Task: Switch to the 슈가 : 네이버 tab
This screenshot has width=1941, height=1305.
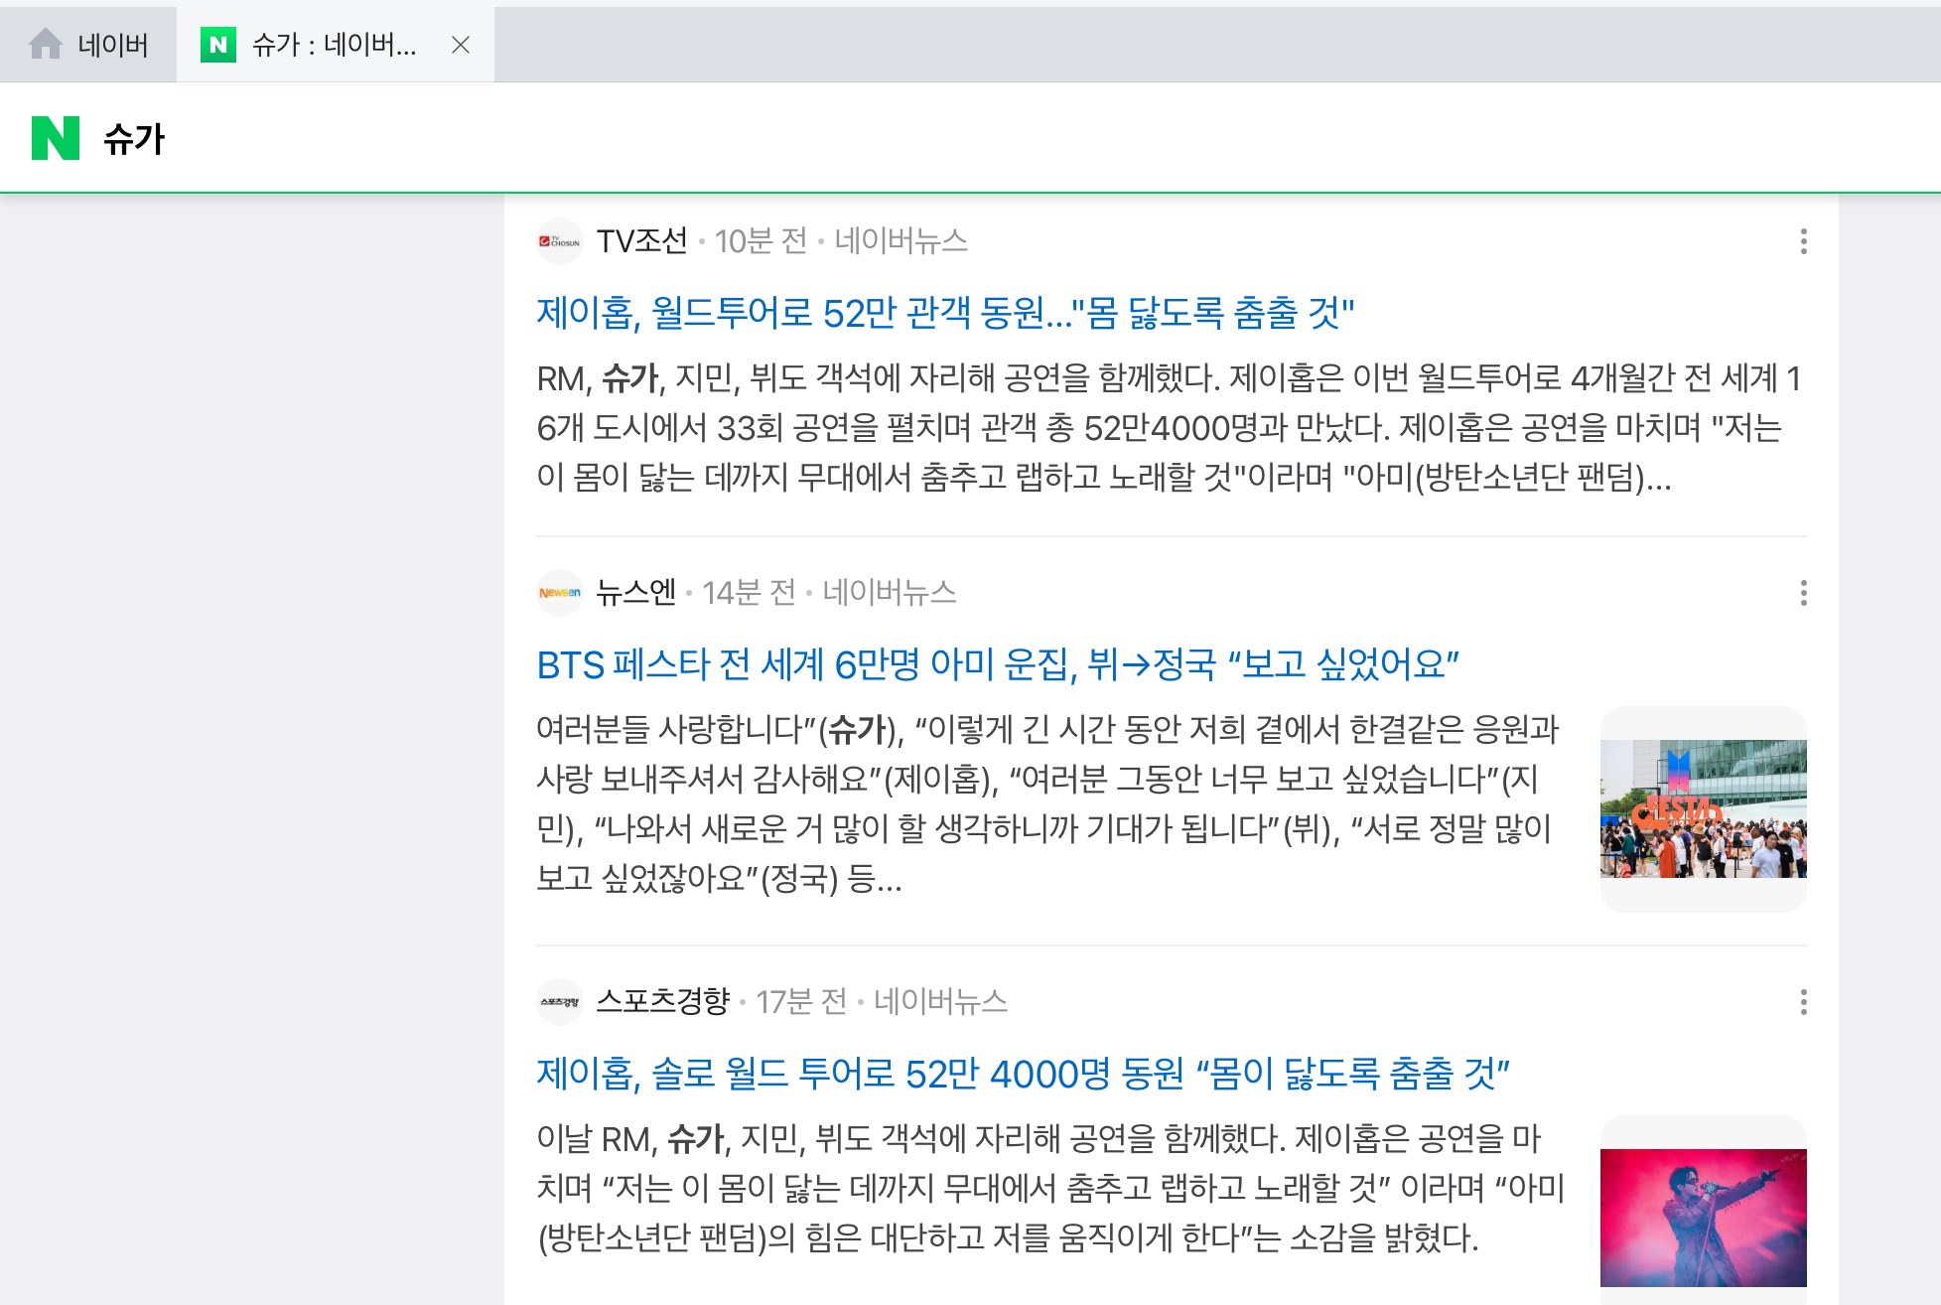Action: tap(336, 45)
